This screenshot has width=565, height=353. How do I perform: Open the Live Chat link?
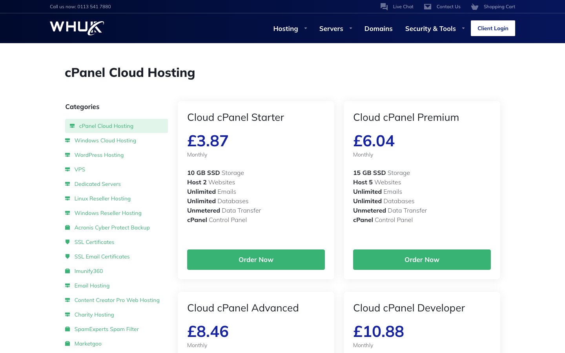[403, 7]
